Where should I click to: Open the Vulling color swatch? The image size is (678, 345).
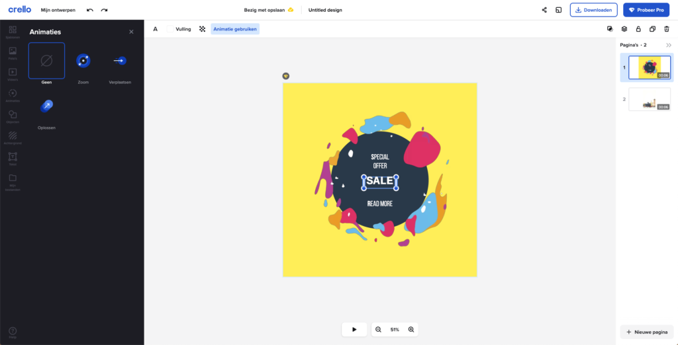point(170,29)
